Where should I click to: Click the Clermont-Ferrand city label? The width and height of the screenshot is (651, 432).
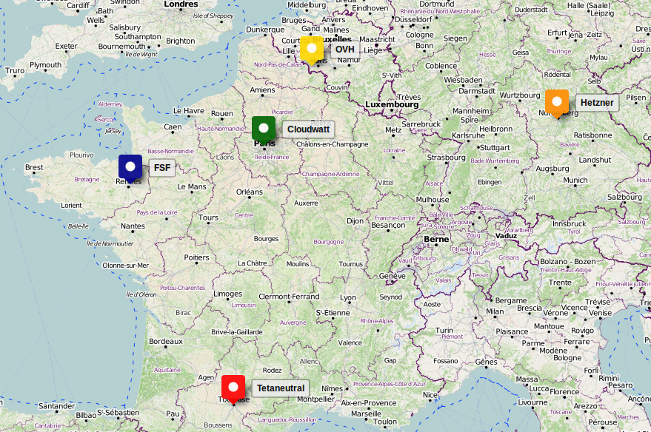tap(289, 297)
